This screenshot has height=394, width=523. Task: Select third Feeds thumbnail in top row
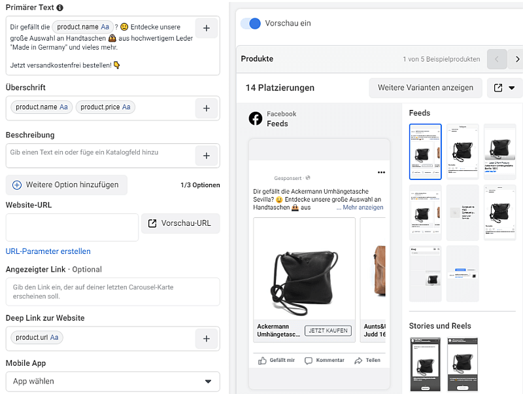pos(500,152)
